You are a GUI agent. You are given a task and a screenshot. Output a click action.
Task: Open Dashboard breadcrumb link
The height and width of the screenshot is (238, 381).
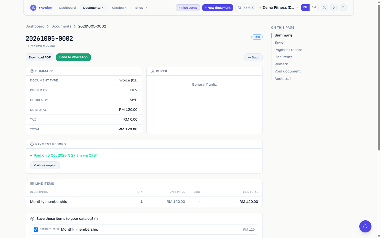35,26
